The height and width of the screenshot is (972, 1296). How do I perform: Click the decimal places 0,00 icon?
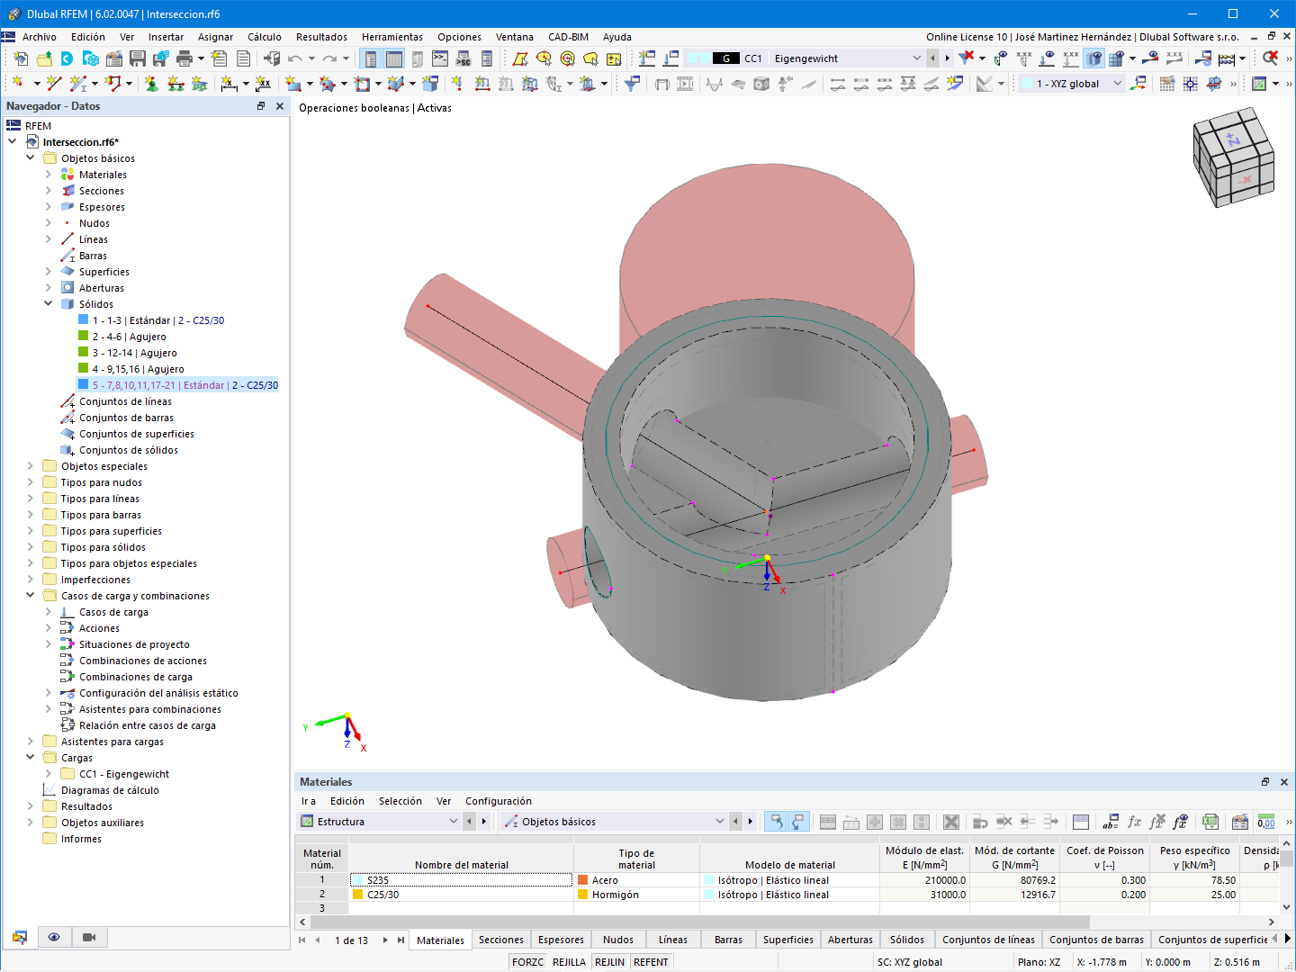coord(1266,822)
